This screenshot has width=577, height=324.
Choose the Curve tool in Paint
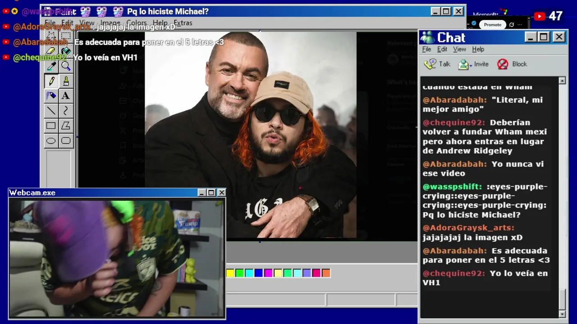(66, 111)
